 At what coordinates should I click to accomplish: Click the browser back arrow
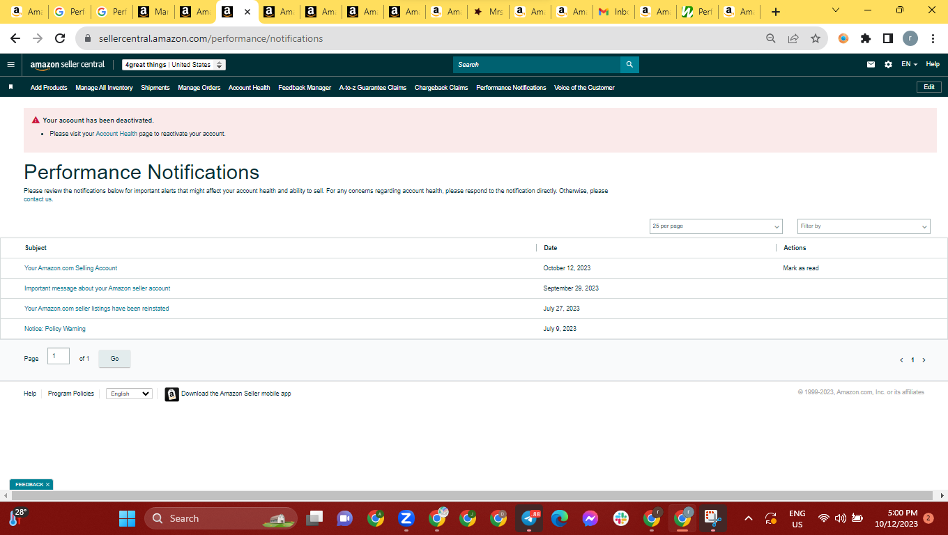[15, 39]
